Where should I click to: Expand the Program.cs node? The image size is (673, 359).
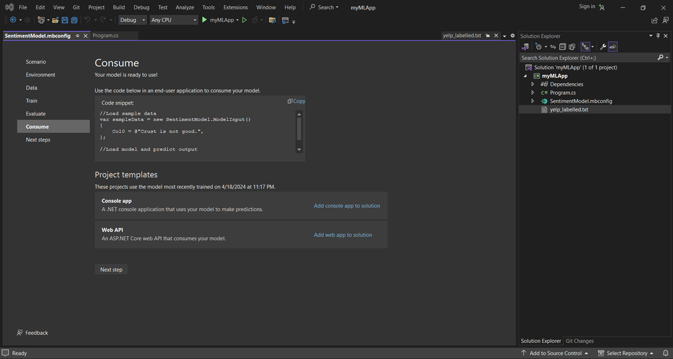[x=533, y=92]
